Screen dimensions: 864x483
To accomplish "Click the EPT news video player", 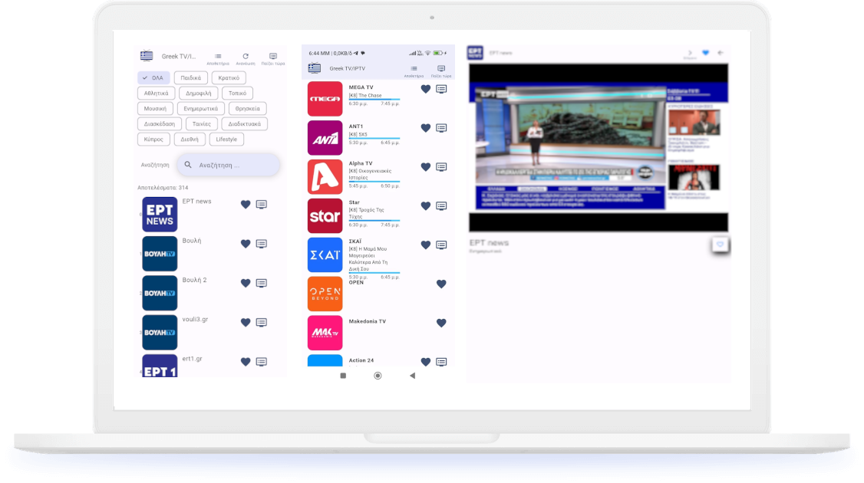I will pyautogui.click(x=599, y=147).
